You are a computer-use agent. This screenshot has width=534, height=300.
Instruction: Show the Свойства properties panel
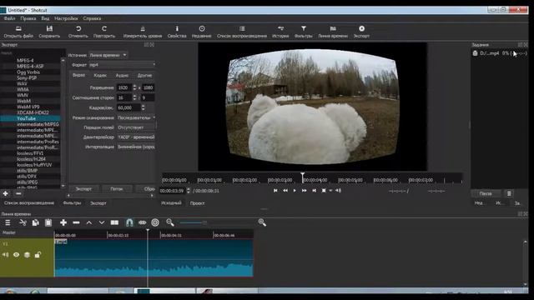tap(177, 32)
